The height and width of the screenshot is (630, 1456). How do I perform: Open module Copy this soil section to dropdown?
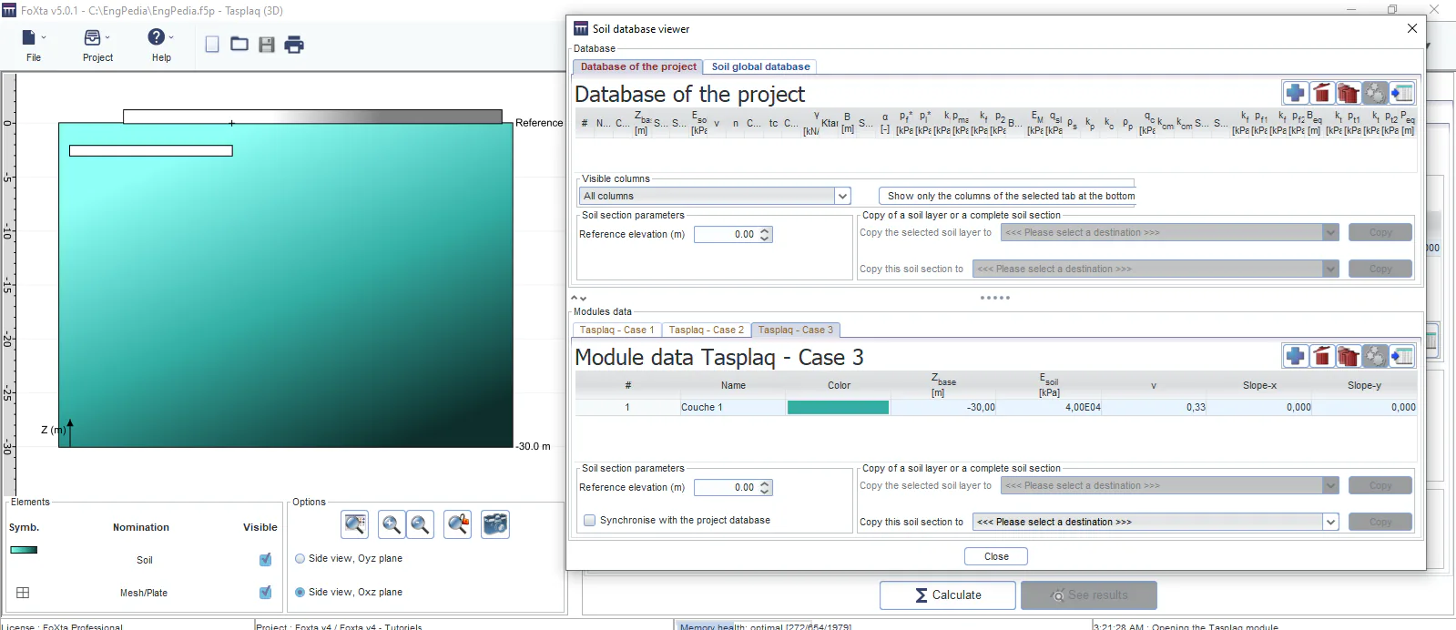(1156, 522)
